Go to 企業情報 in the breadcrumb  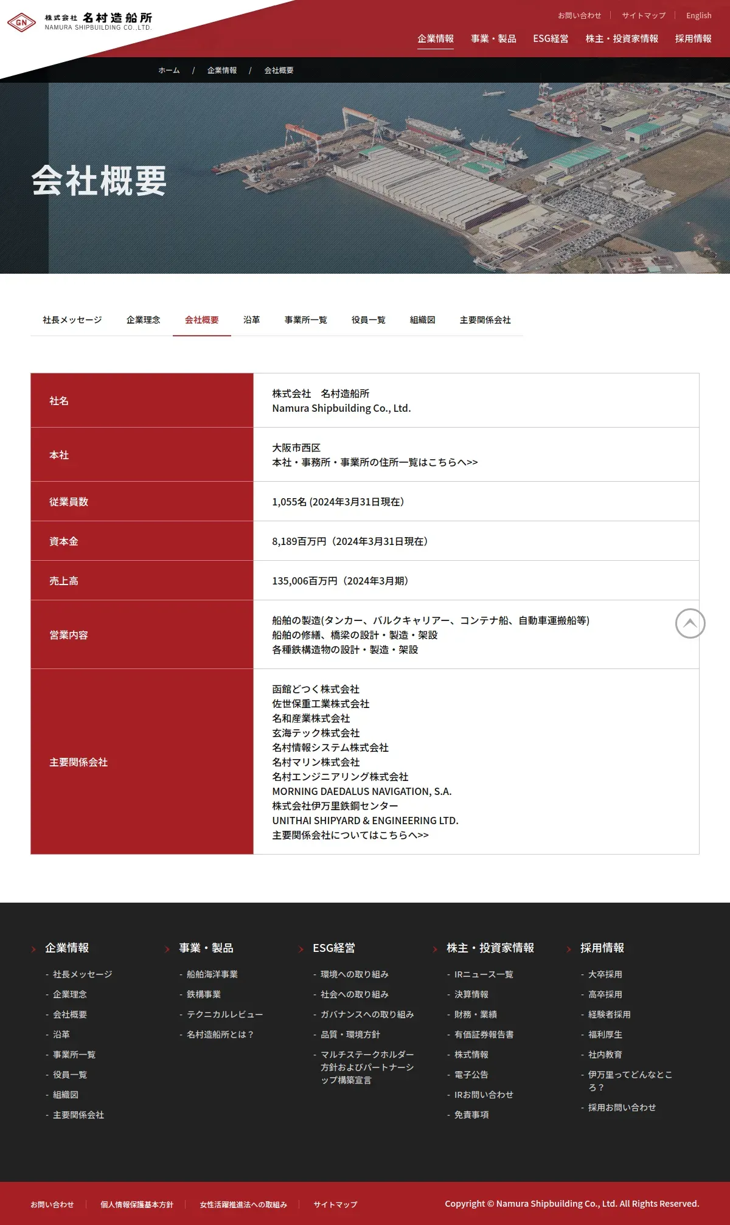(222, 71)
